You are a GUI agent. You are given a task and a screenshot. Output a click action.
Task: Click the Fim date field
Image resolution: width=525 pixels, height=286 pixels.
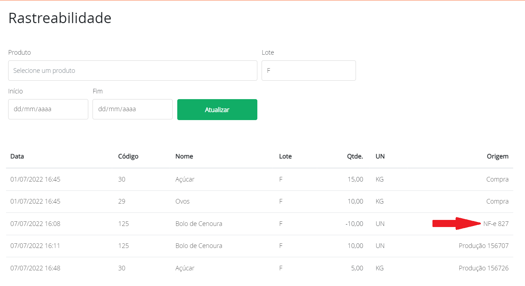pos(132,109)
